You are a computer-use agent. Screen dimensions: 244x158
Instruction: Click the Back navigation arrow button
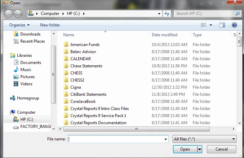(8, 14)
